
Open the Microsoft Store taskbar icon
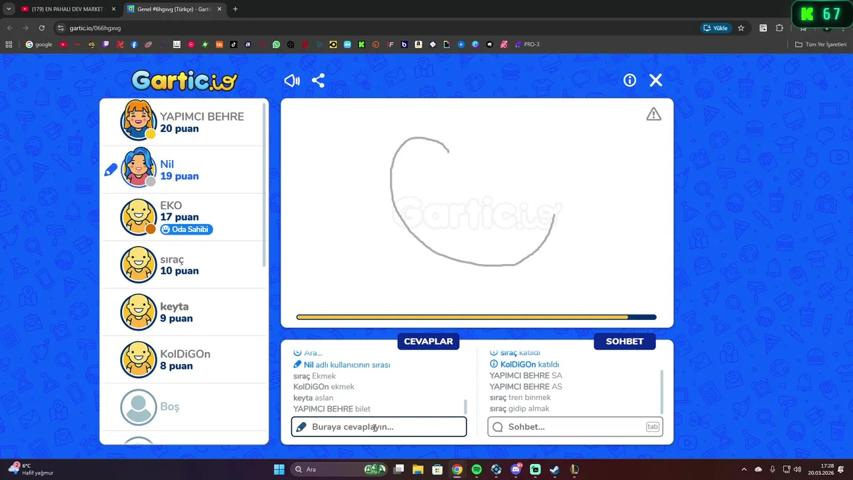pyautogui.click(x=437, y=469)
